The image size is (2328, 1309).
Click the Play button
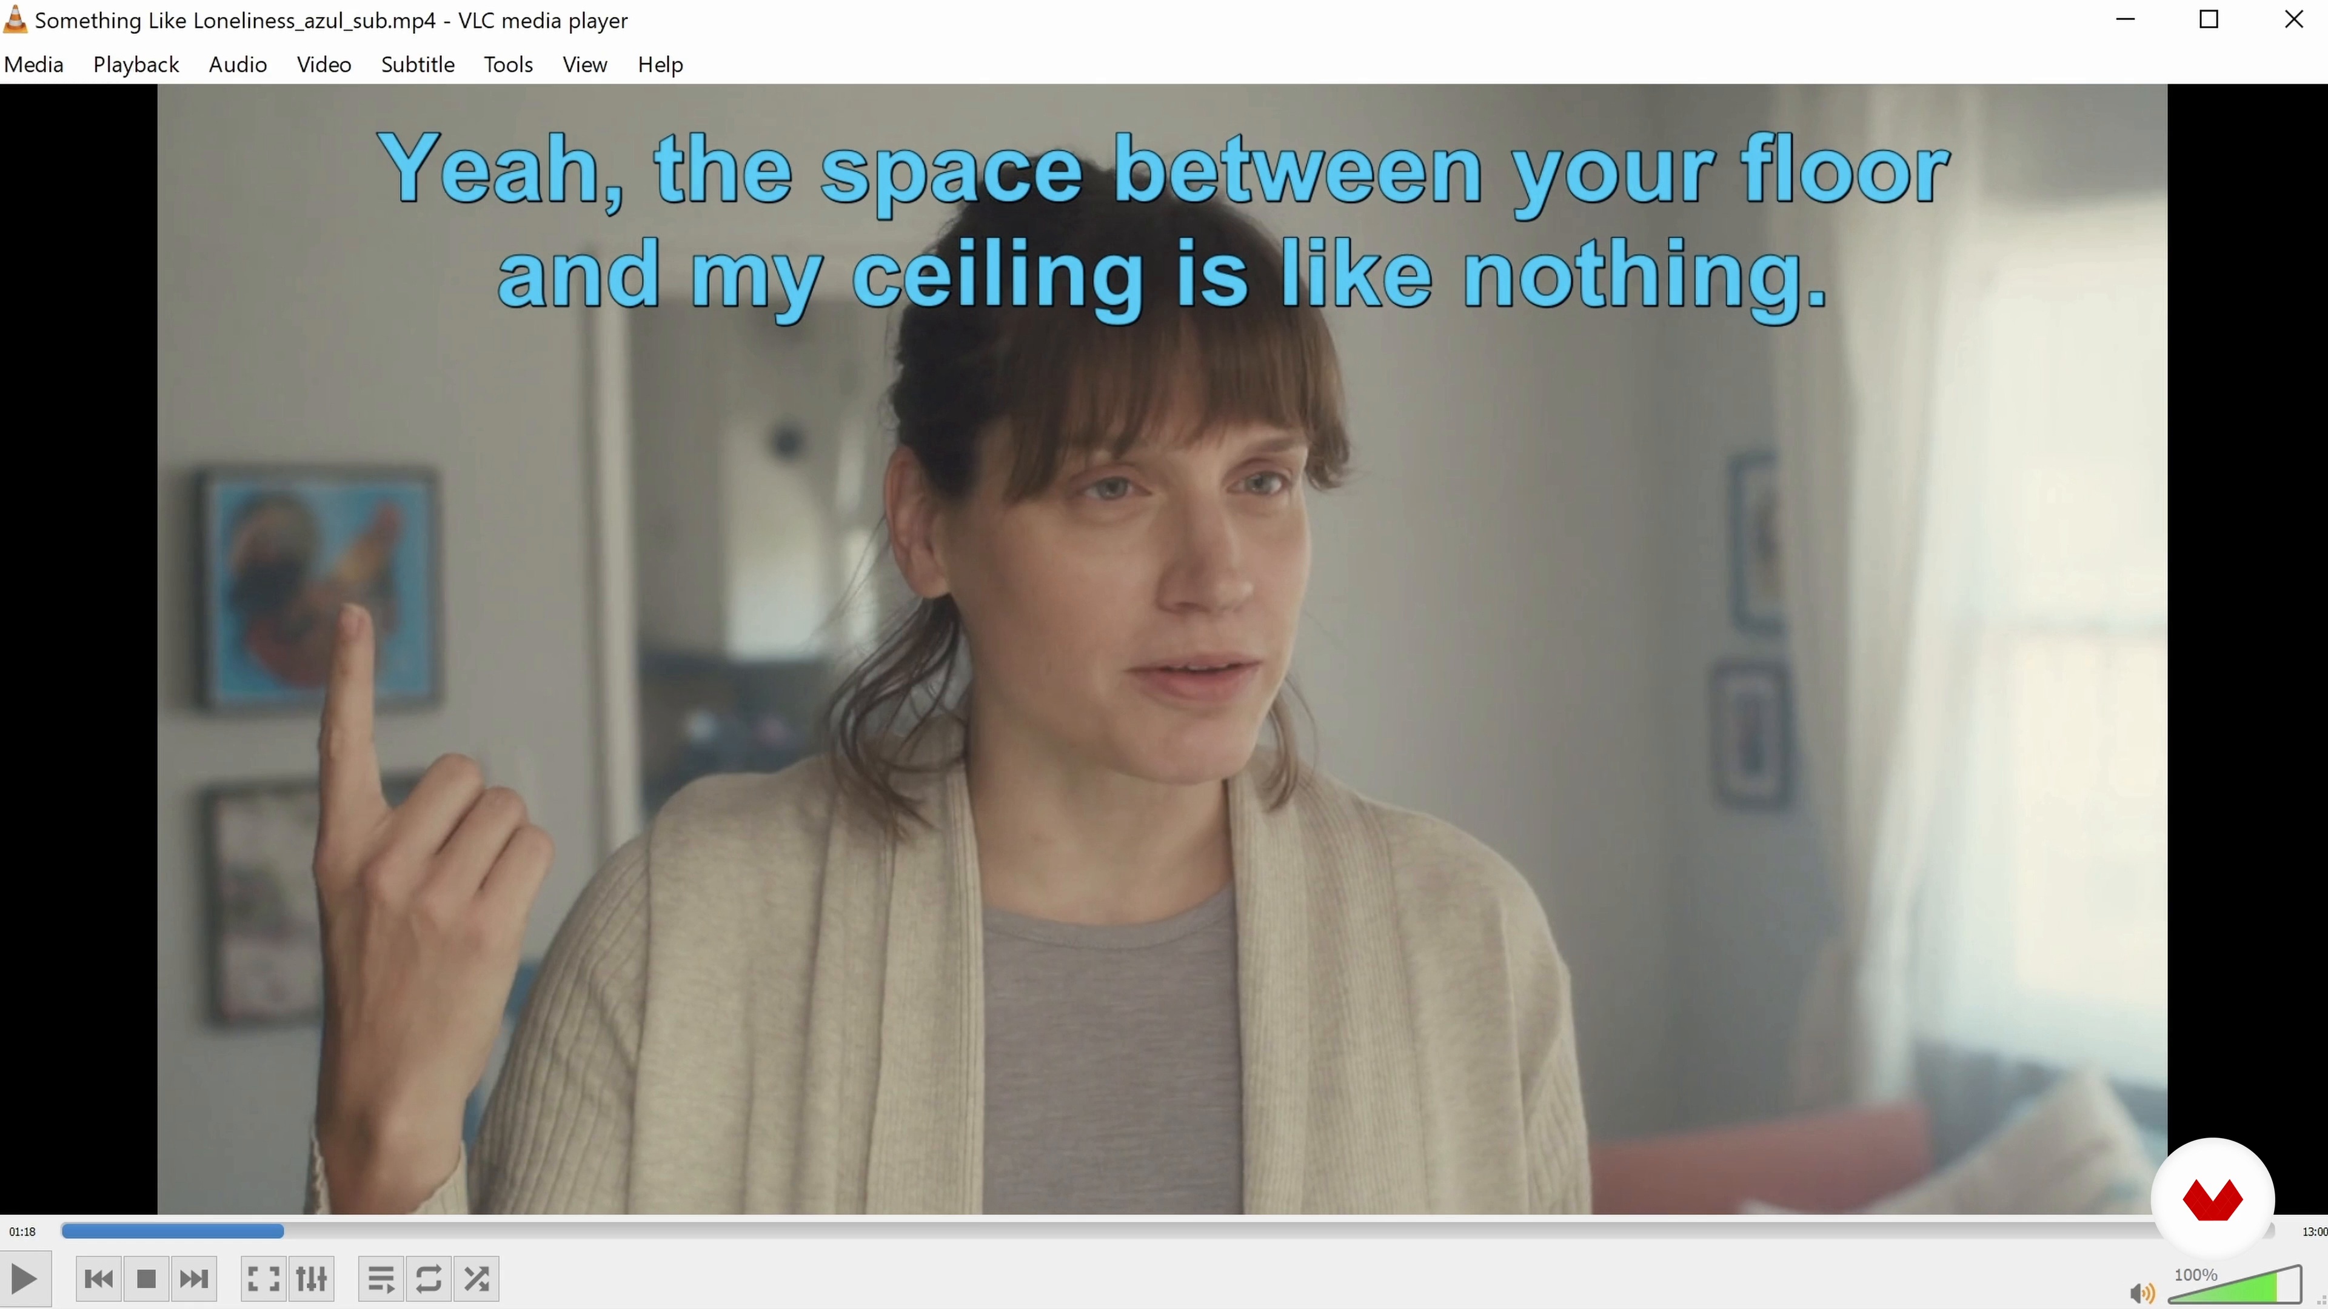tap(24, 1278)
